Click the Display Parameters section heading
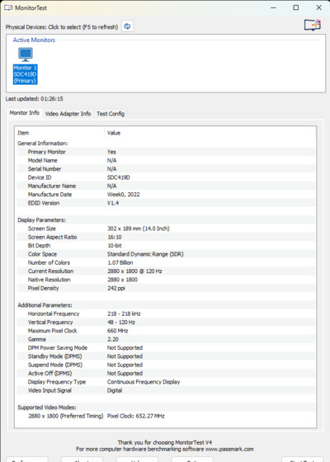 pos(41,220)
